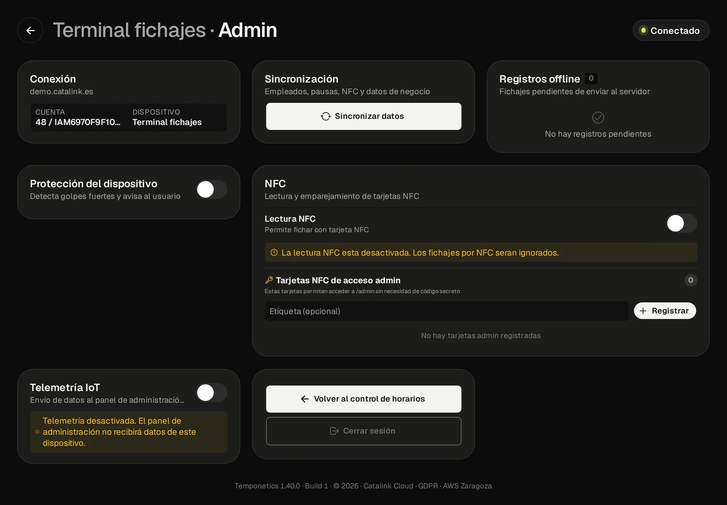
Task: Turn on Lectura NFC toggle
Action: 682,223
